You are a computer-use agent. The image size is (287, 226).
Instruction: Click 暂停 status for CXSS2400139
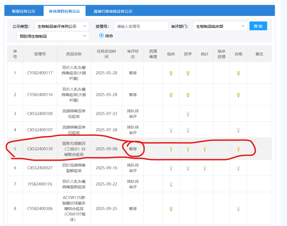(x=133, y=149)
